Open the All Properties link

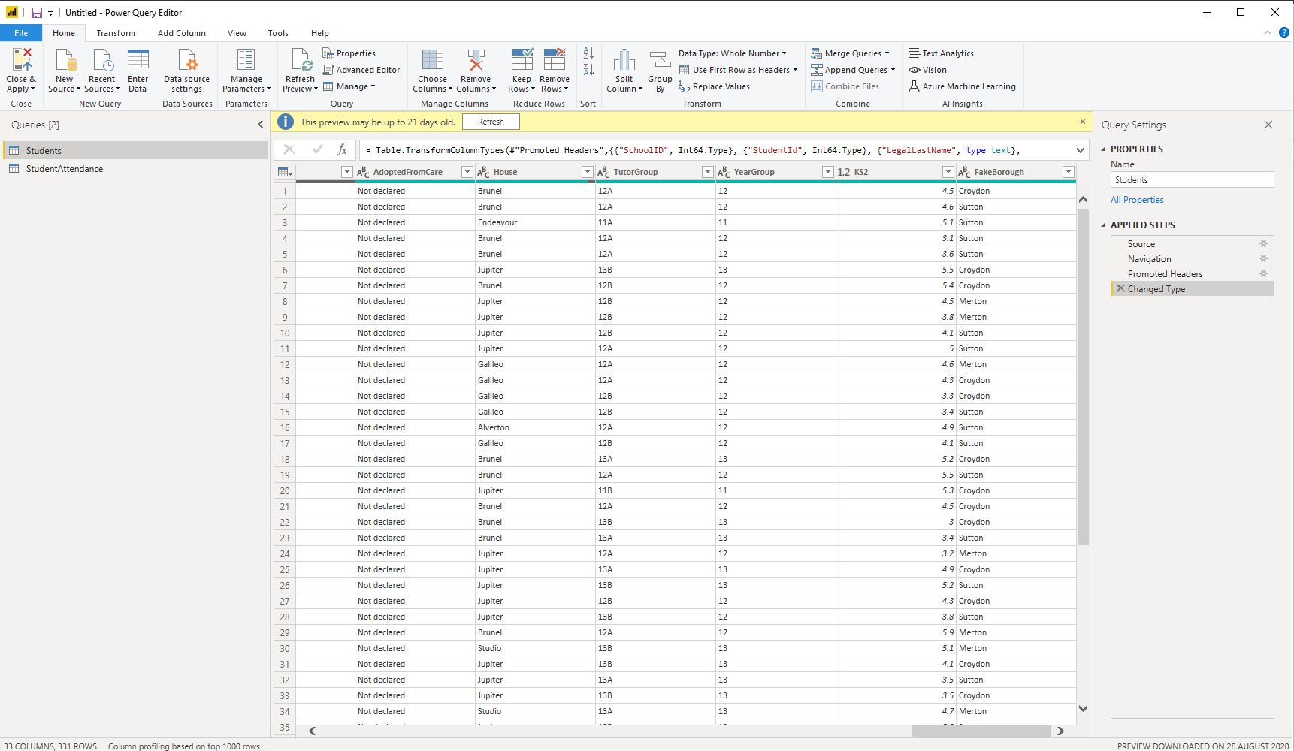[1137, 200]
